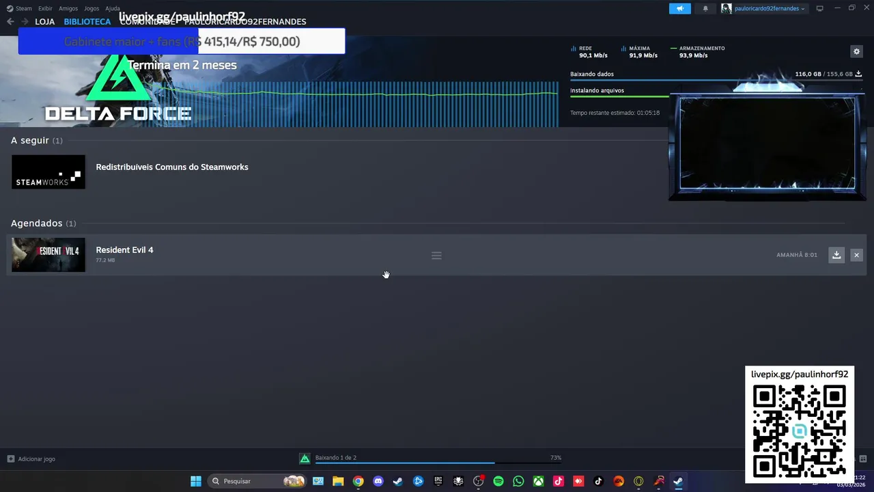Expand the pauloricardo92fernandes account dropdown
This screenshot has height=492, width=874.
[x=770, y=8]
